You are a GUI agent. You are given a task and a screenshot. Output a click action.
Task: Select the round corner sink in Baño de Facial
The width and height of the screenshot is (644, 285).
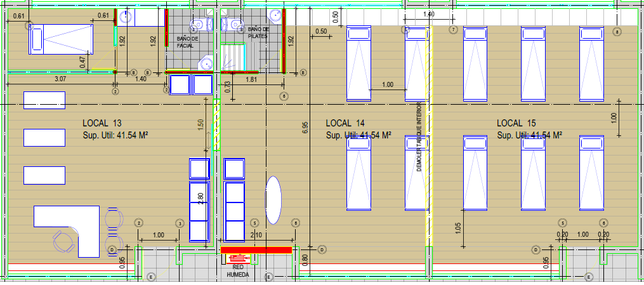point(206,62)
